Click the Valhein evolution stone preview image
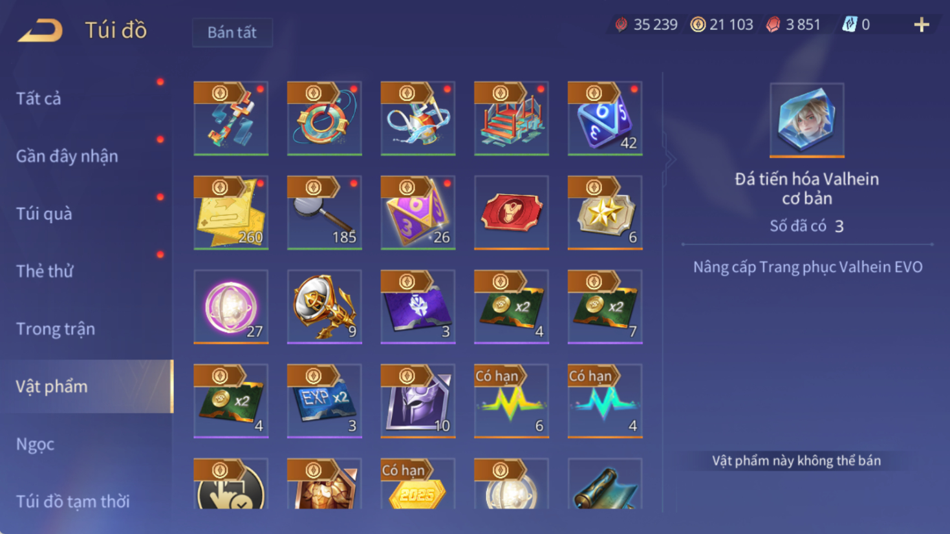 click(x=807, y=120)
